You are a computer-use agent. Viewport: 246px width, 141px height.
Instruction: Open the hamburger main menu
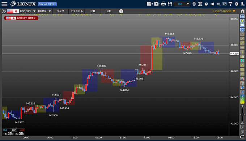point(4,4)
